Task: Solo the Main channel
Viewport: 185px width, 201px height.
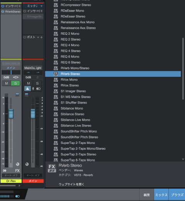Action: pos(37,83)
